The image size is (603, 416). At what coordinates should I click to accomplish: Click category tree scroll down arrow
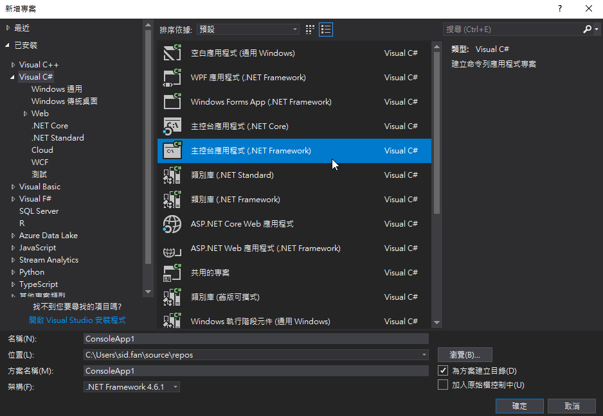tap(148, 292)
